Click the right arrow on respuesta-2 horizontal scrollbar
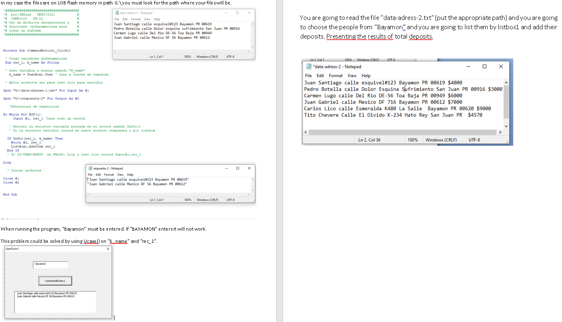 [249, 194]
